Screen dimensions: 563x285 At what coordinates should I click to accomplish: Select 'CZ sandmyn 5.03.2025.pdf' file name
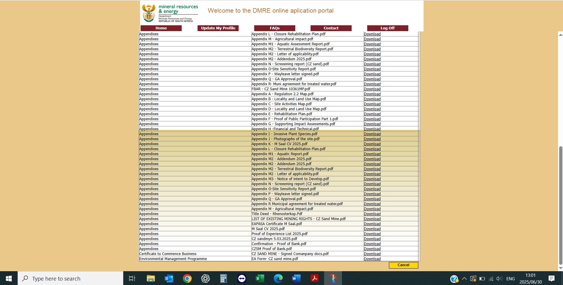274,239
